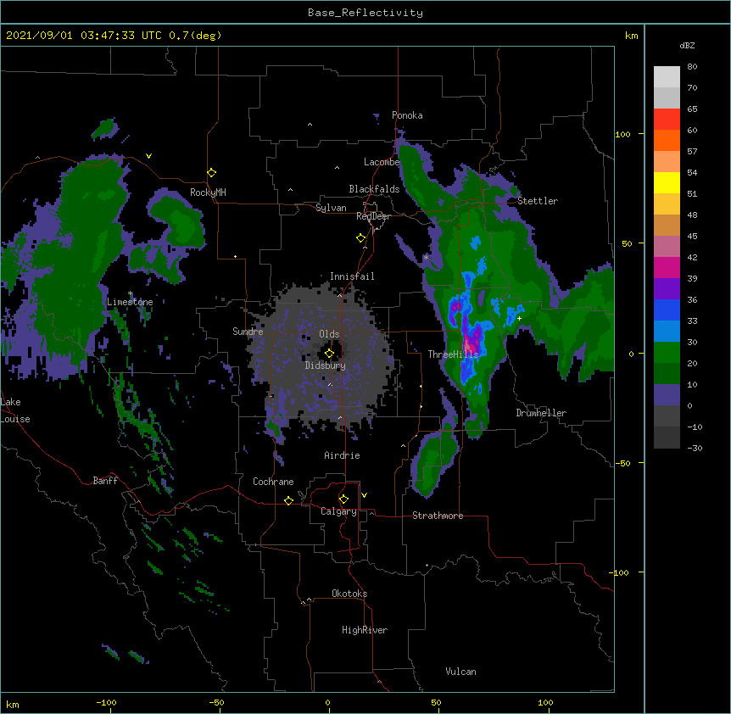This screenshot has width=731, height=714.
Task: Click the 0 tick label on bottom axis
Action: tap(327, 702)
